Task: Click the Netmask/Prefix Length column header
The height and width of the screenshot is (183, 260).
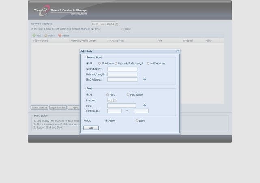Action: tap(89, 41)
